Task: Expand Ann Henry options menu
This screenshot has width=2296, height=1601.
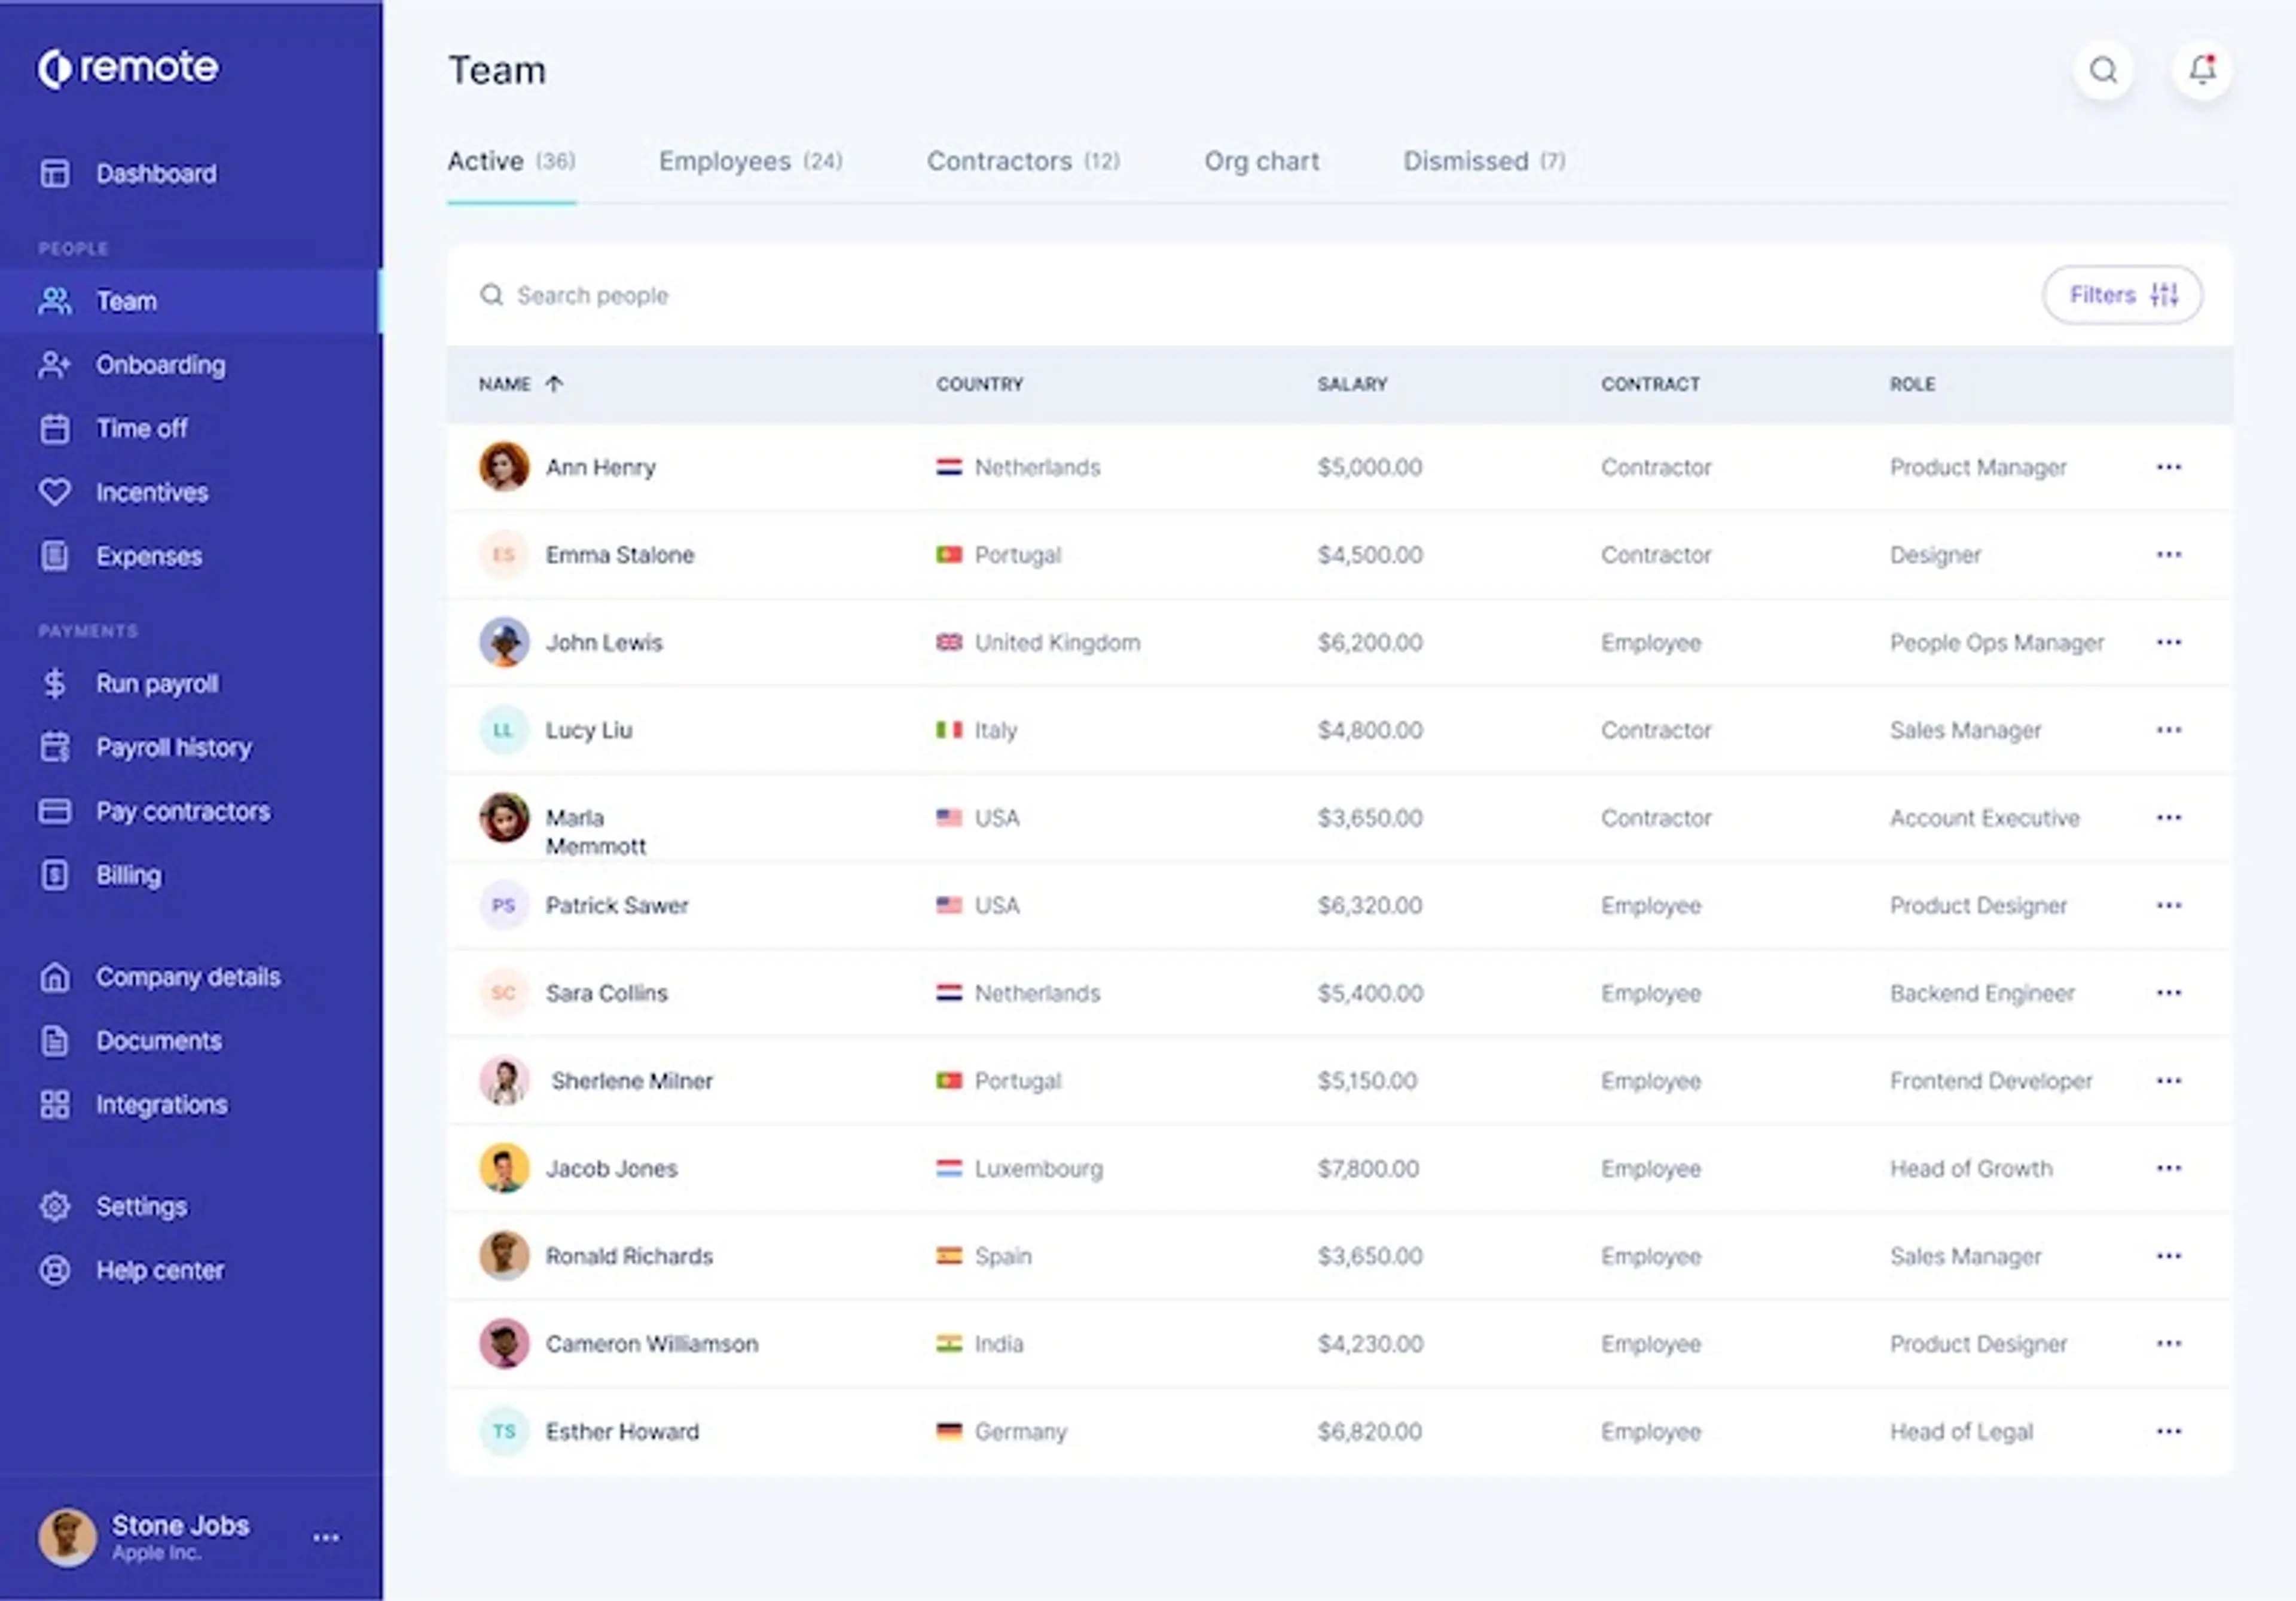Action: pos(2169,466)
